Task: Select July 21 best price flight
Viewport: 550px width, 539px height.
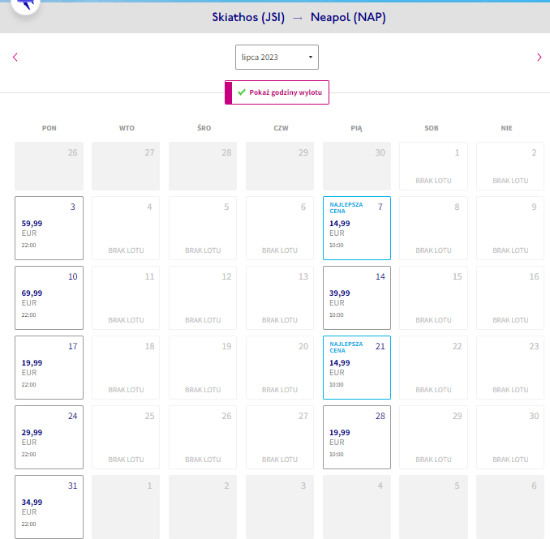Action: (357, 368)
